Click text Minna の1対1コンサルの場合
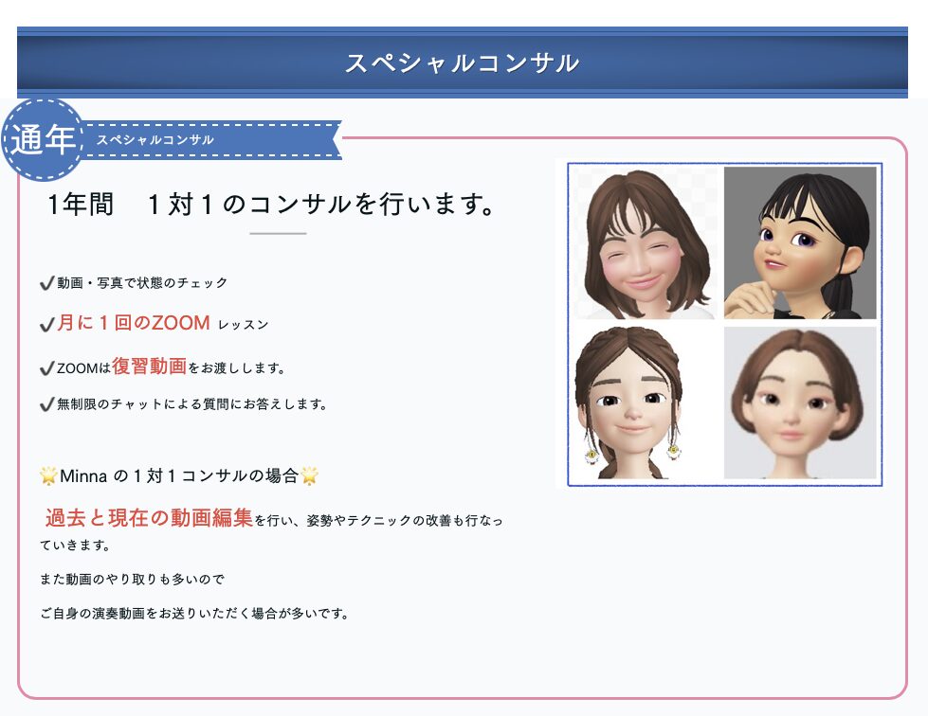The image size is (928, 716). point(179,475)
